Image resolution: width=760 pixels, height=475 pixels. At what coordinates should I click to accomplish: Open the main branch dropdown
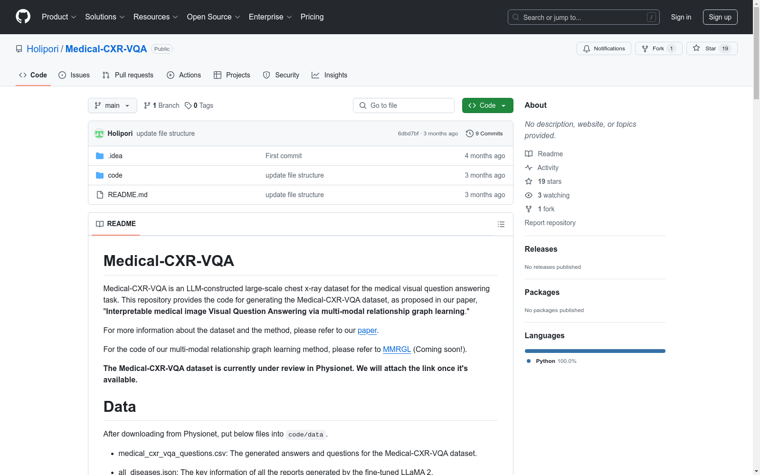tap(113, 105)
